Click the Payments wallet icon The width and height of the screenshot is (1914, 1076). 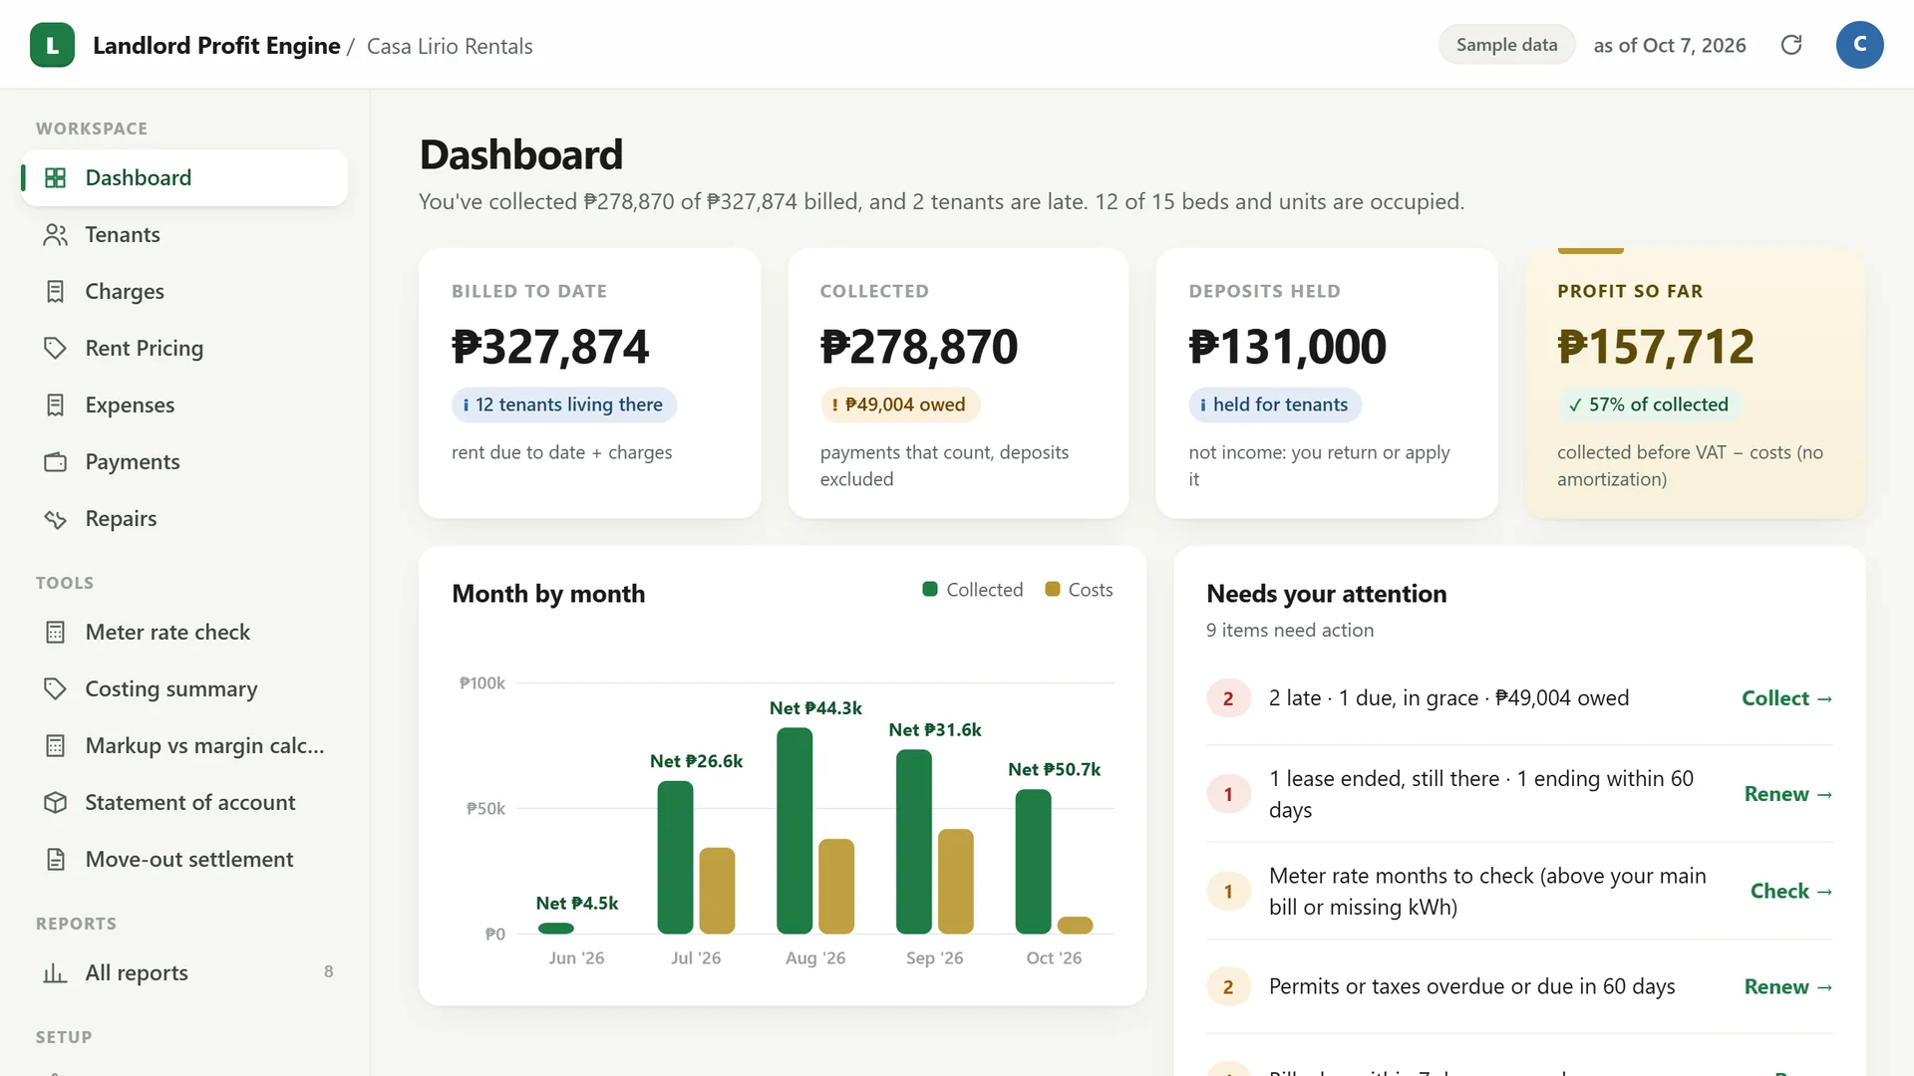(x=56, y=461)
